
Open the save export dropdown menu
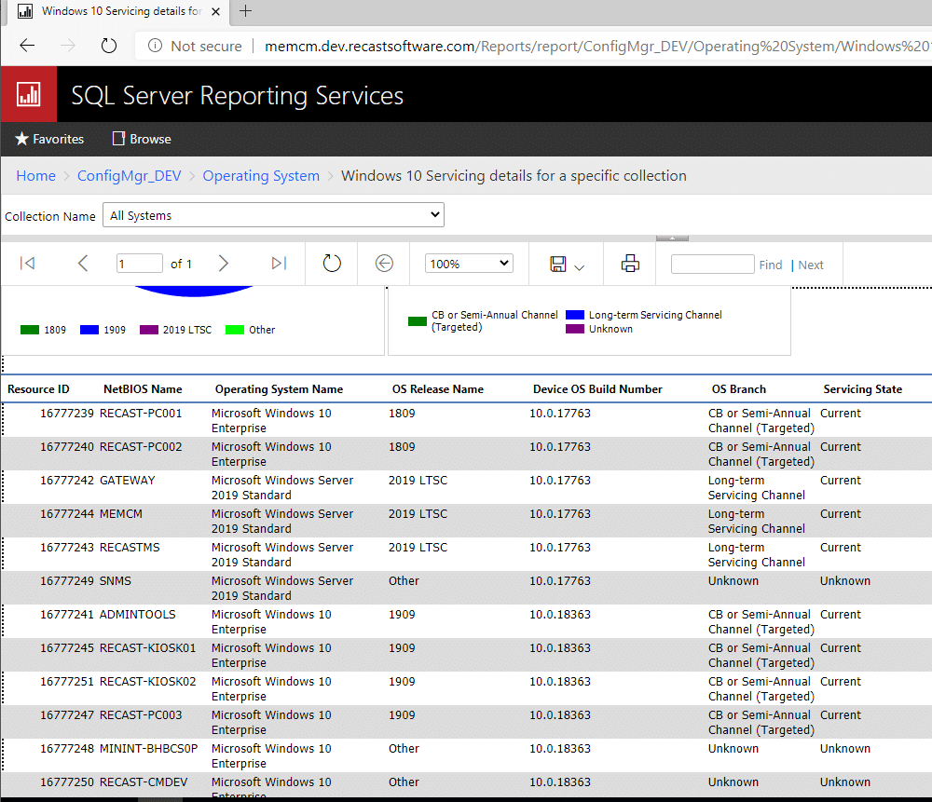click(567, 265)
